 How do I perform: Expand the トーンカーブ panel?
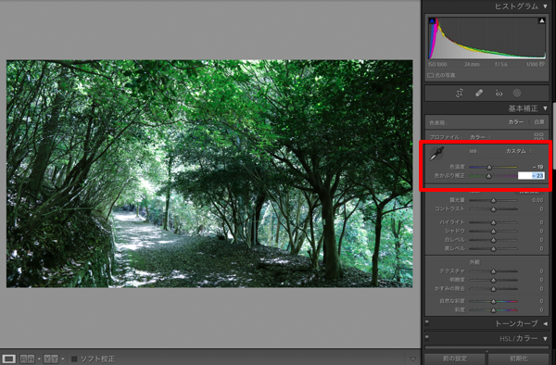click(x=545, y=323)
